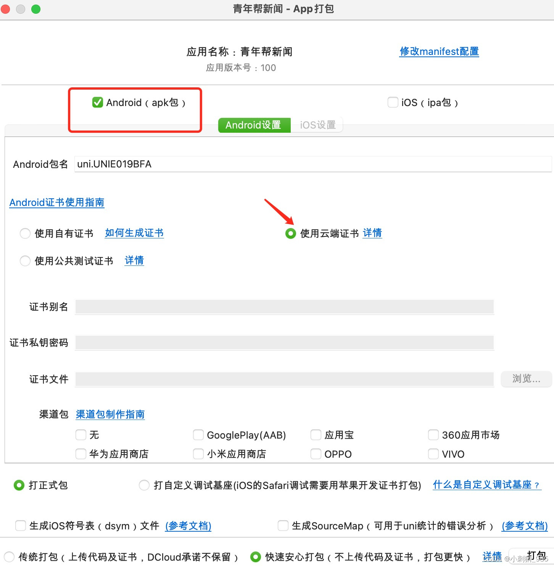Click the green window zoom button
Image resolution: width=554 pixels, height=566 pixels.
[36, 9]
